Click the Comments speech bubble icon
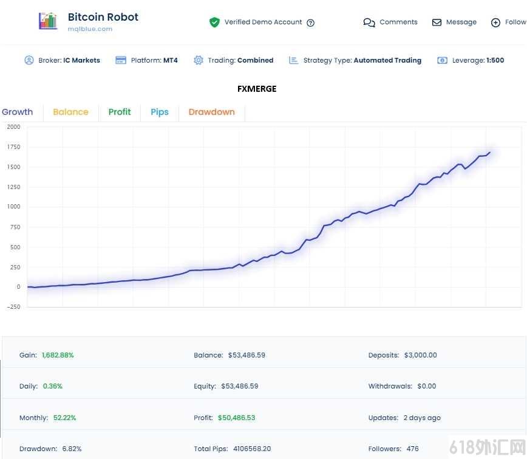The height and width of the screenshot is (459, 527). [369, 22]
